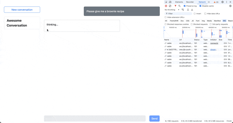Click the import HAR file upload icon
Image resolution: width=233 pixels, height=123 pixels.
point(188,10)
